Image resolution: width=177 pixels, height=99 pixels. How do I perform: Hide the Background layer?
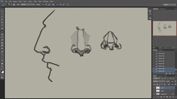click(154, 94)
